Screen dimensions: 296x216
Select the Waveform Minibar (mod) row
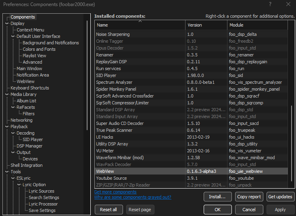pyautogui.click(x=191, y=158)
